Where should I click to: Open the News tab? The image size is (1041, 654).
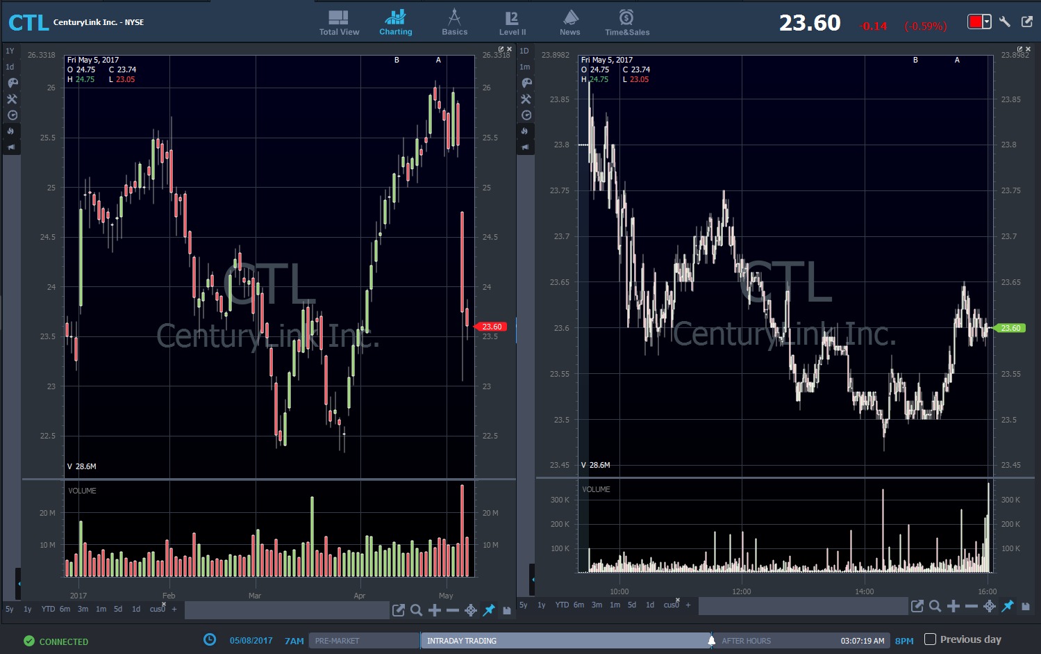569,23
